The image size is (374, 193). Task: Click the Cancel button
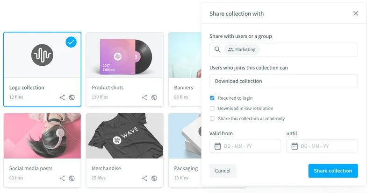pyautogui.click(x=223, y=171)
